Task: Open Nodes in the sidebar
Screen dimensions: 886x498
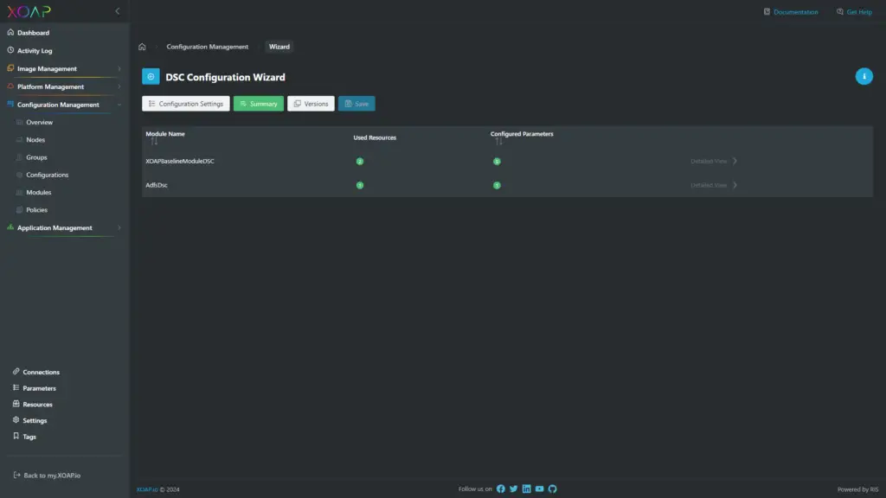Action: coord(35,140)
